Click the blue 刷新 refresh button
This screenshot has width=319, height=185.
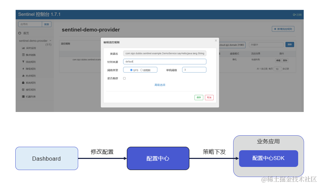tap(290, 45)
